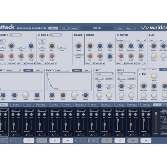Open the Clip drive type dropdown
Viewport: 167px width, 167px height.
coord(141,40)
